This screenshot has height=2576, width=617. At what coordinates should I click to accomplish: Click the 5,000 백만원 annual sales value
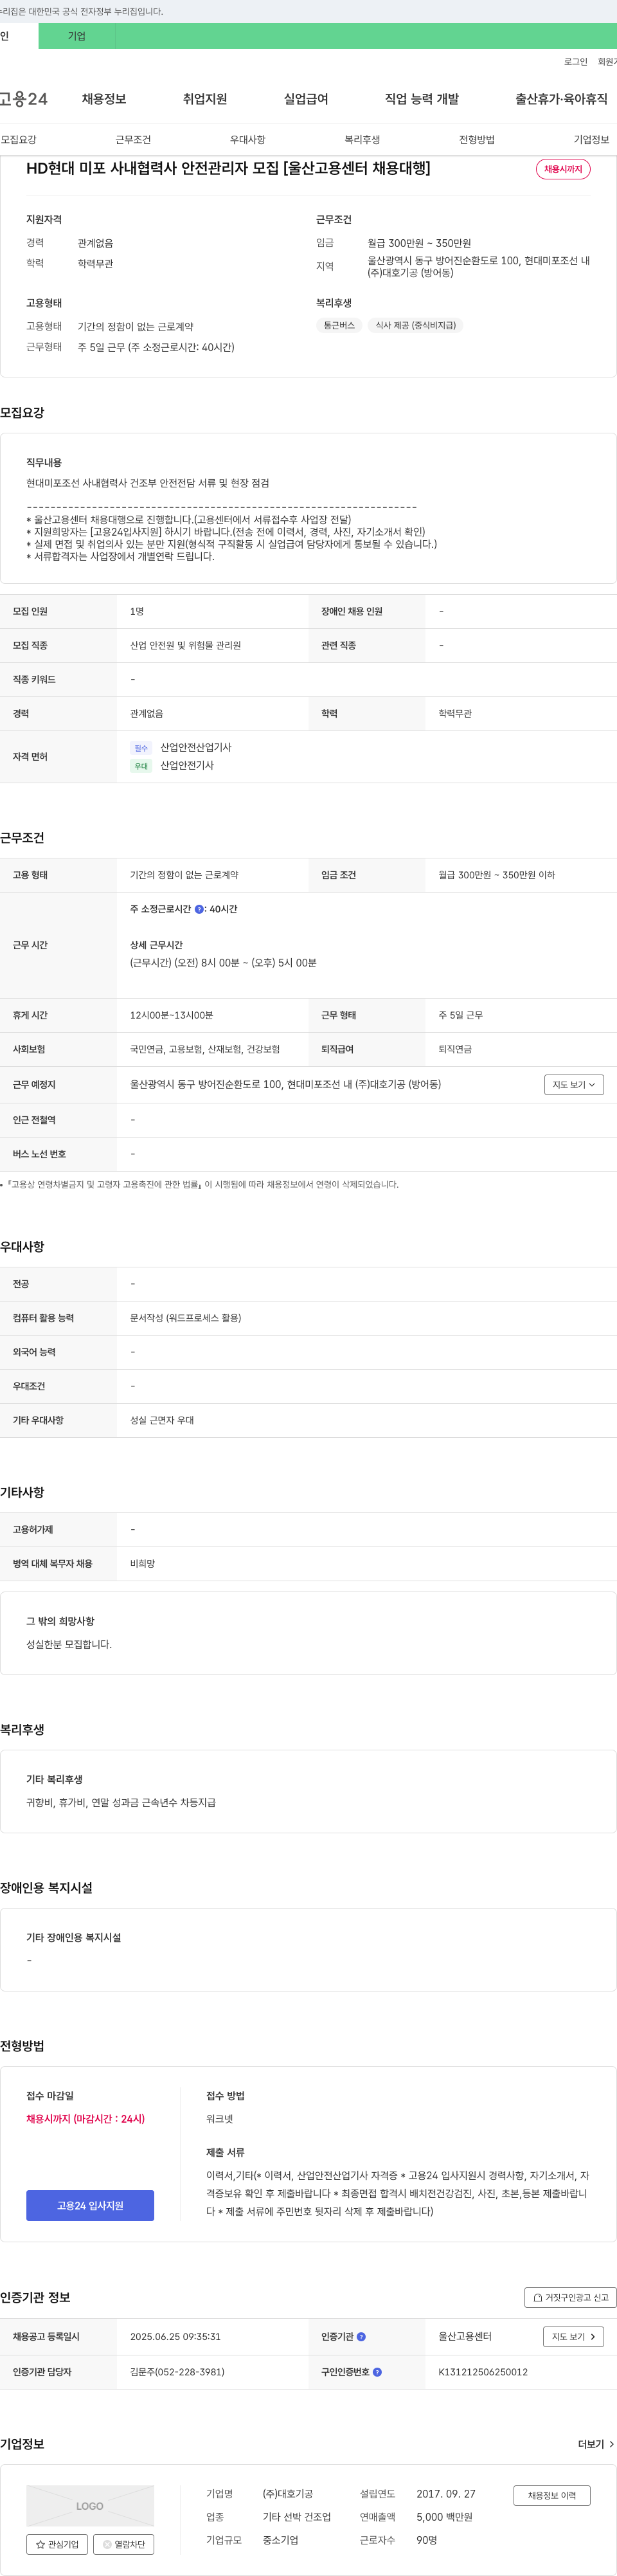pyautogui.click(x=445, y=2517)
